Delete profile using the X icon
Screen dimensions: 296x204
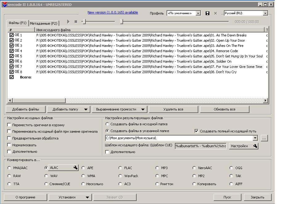click(216, 13)
